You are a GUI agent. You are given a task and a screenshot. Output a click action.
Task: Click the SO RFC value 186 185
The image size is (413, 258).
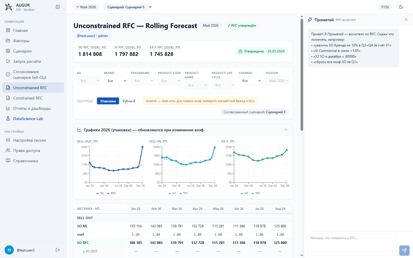tap(136, 243)
